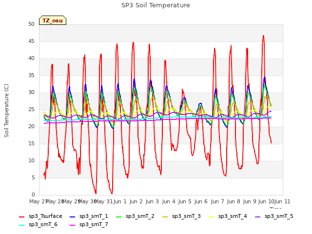Image resolution: width=312 pixels, height=234 pixels.
Task: Click the magenta sp3_smT_7 legend swatch
Action: (x=73, y=225)
